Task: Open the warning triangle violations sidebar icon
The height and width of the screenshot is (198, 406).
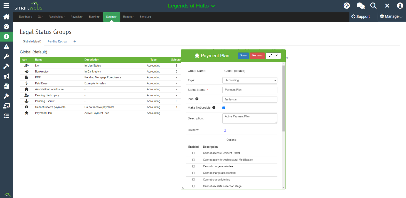Action: tap(6, 46)
